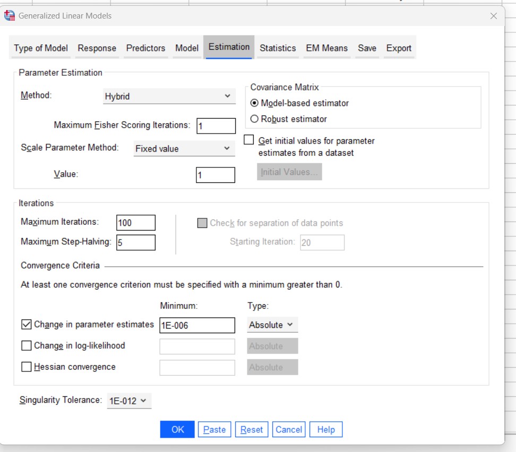Uncheck Change in parameter estimates
The image size is (516, 452).
coord(27,324)
